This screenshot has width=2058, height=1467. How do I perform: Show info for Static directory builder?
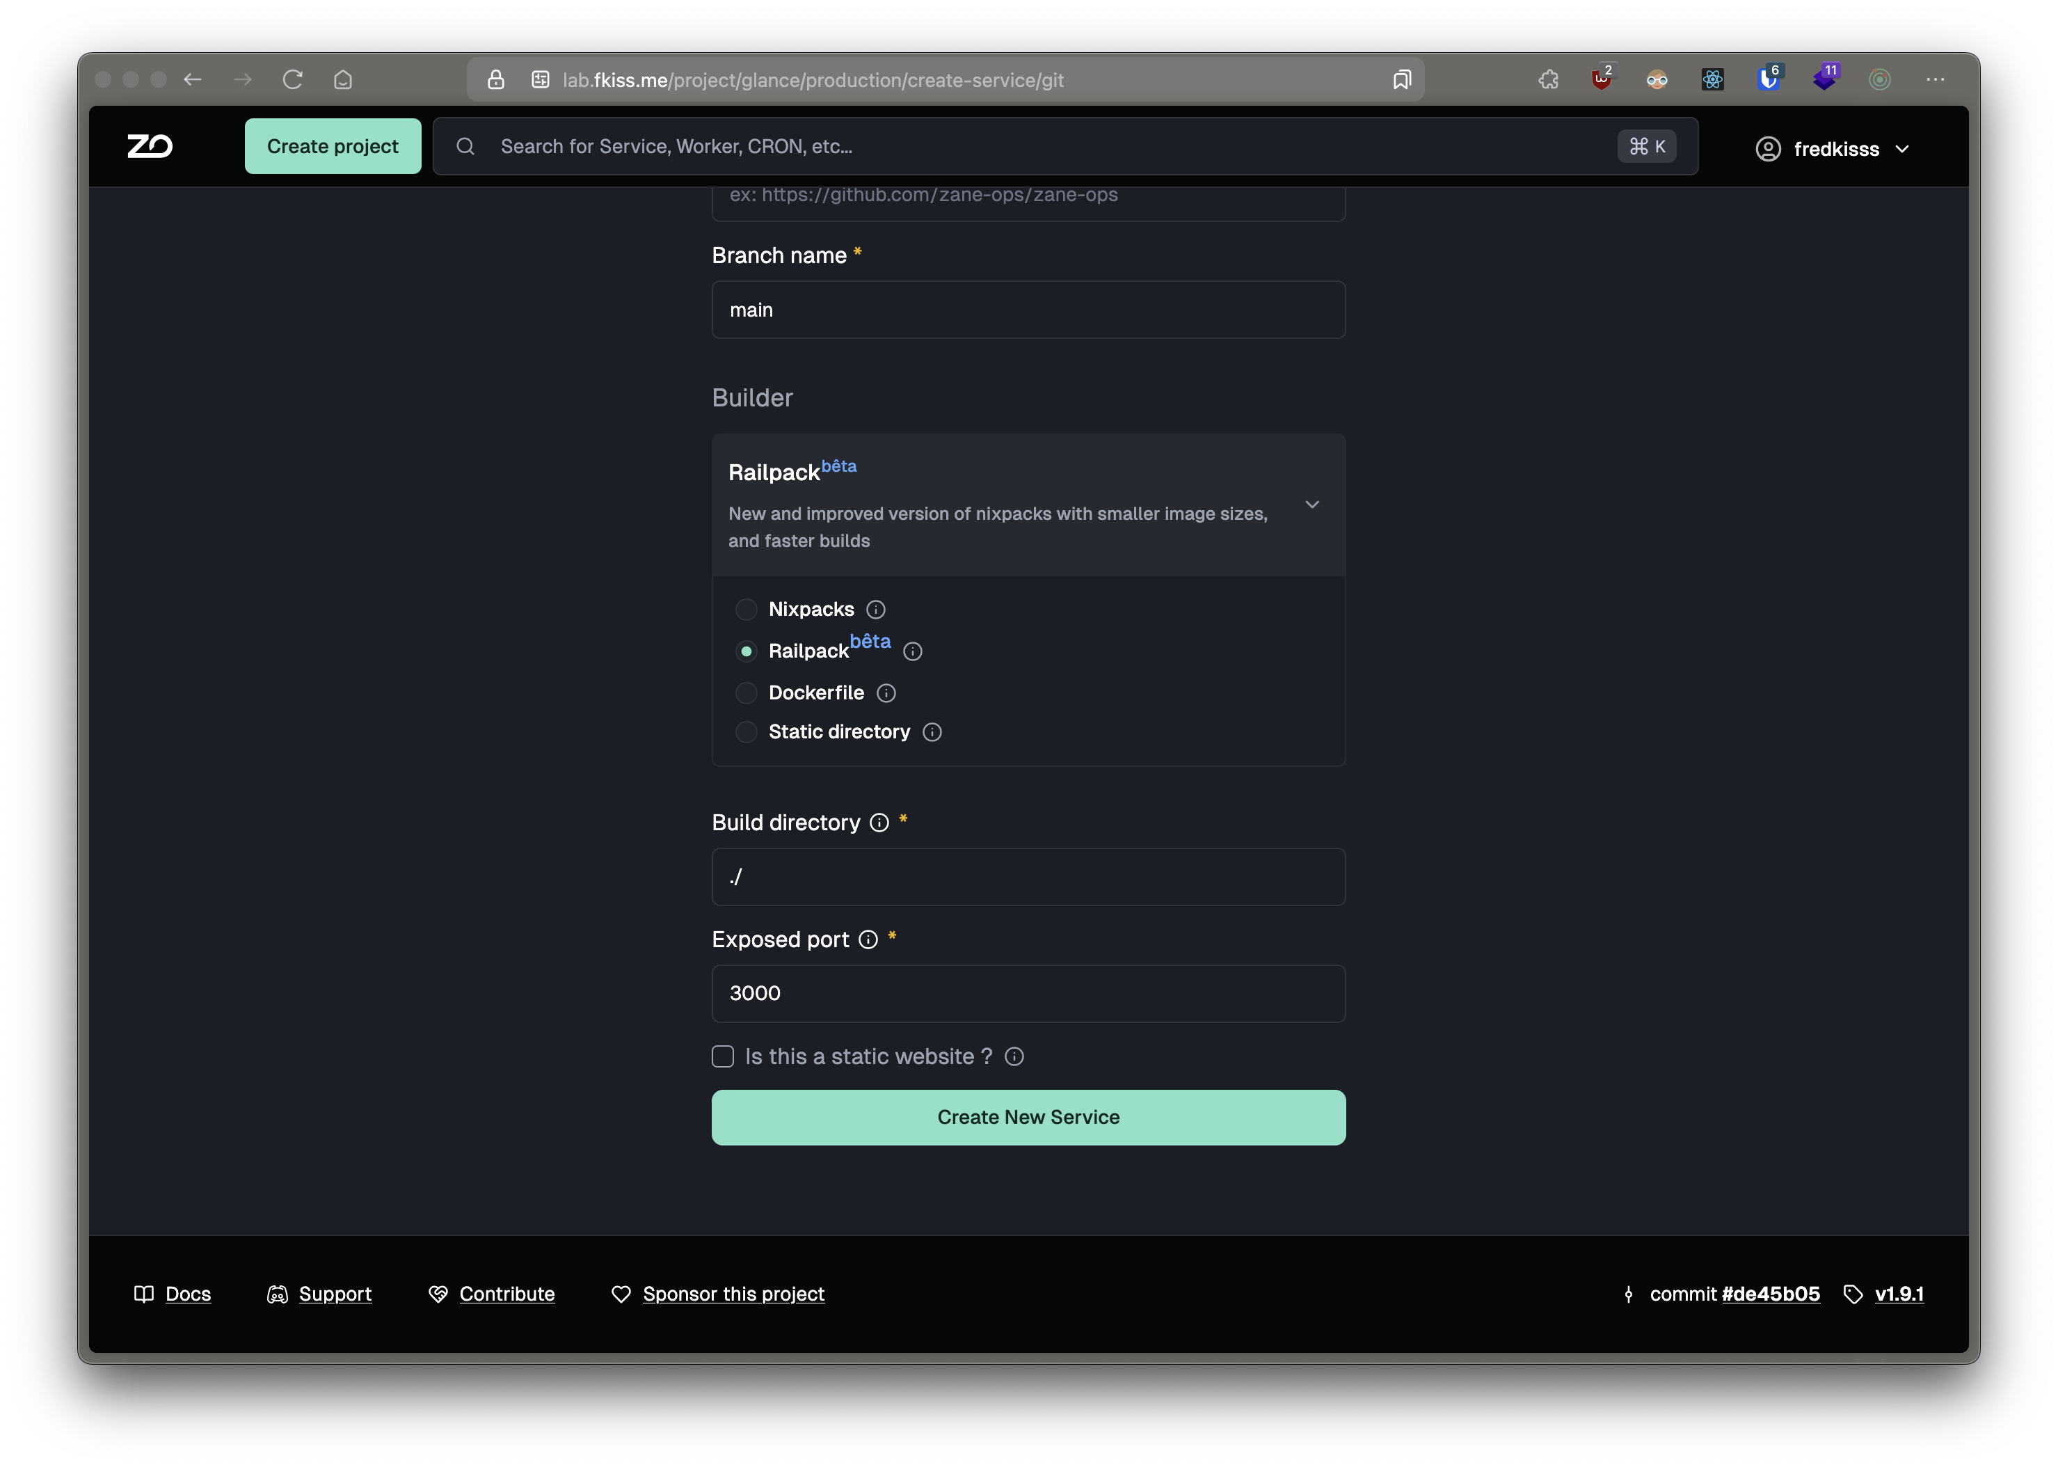coord(932,731)
